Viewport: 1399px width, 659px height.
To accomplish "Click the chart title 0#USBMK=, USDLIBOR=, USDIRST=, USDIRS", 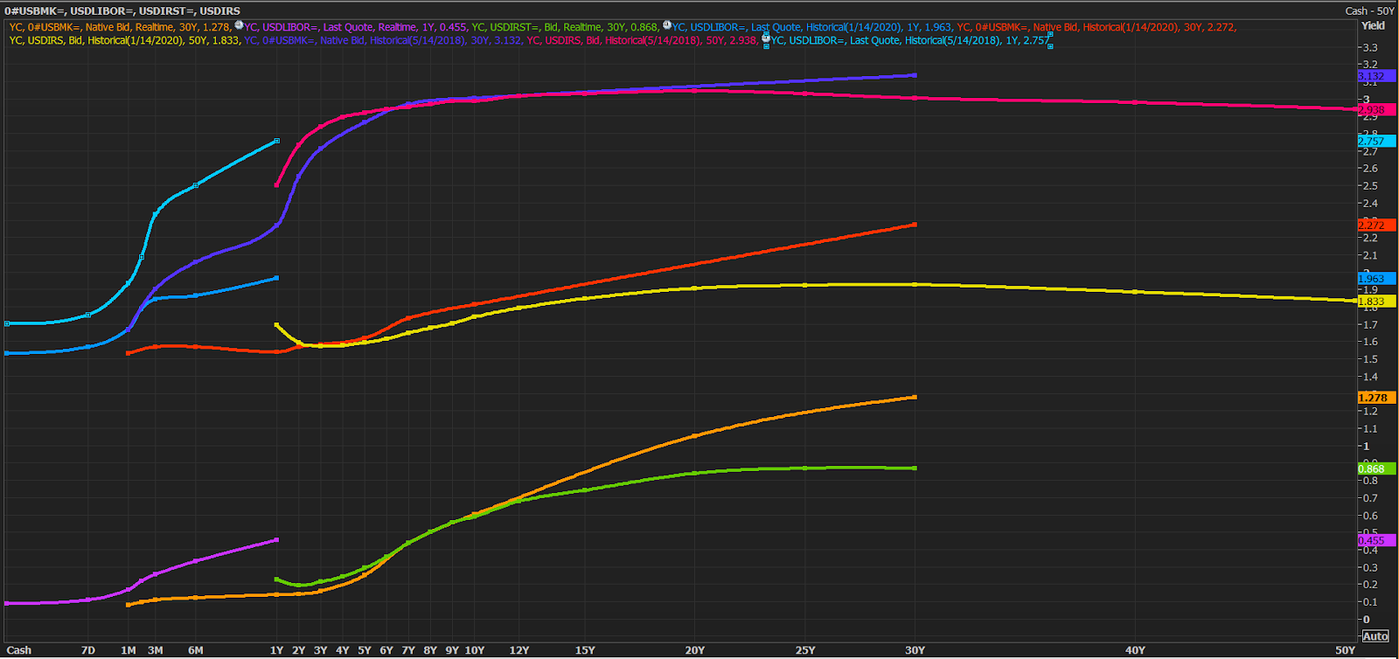I will 122,11.
